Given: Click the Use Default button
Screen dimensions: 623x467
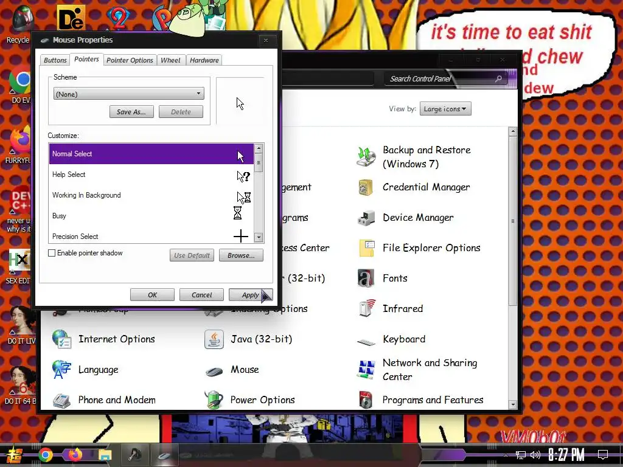Looking at the screenshot, I should coord(192,255).
